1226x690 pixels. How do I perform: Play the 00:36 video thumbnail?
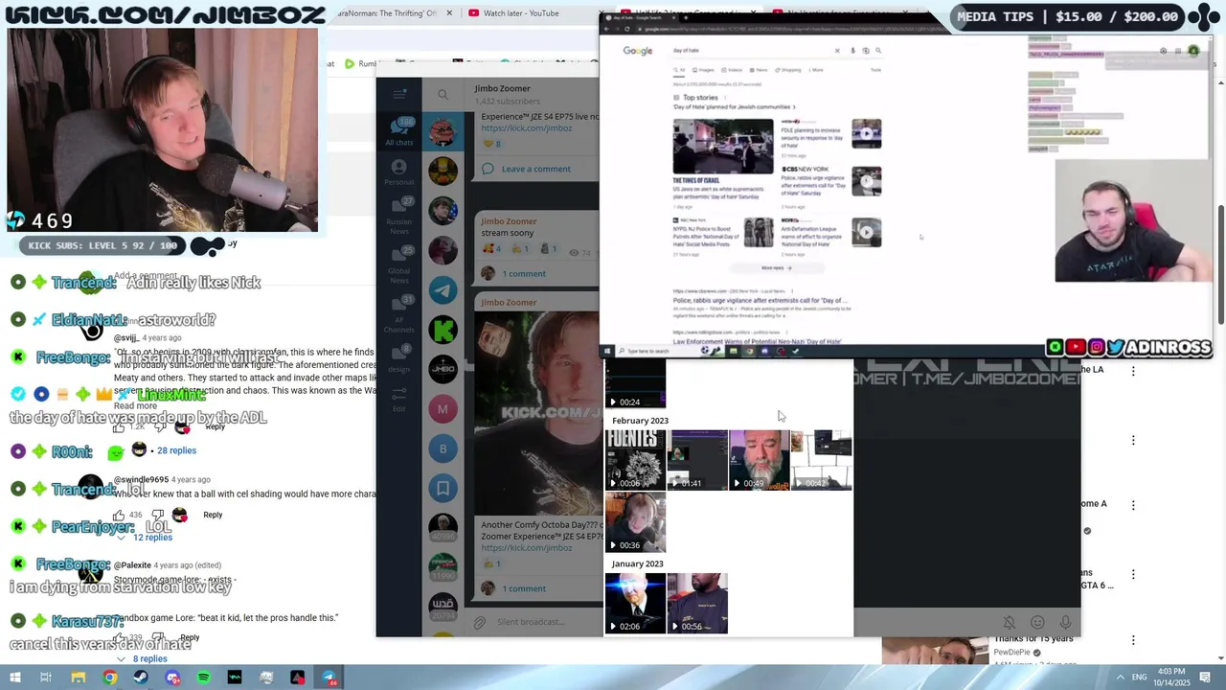click(635, 522)
